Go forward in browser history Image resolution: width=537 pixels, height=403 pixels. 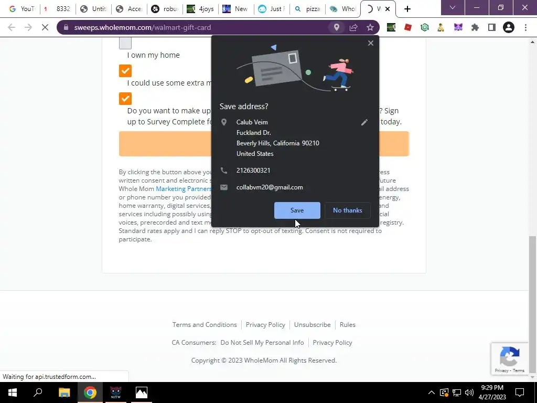(x=28, y=27)
